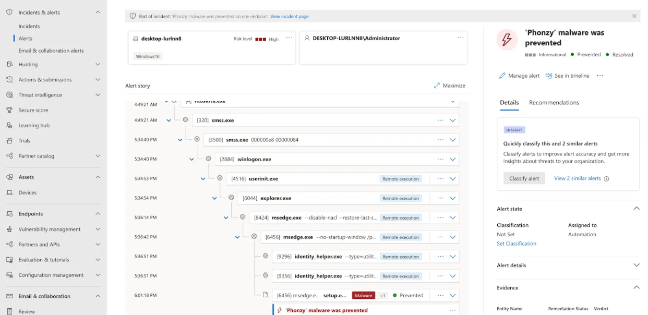Image resolution: width=648 pixels, height=315 pixels.
Task: Open the View incident page link
Action: pos(289,16)
